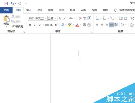This screenshot has width=135, height=103.
Task: Redo the last action
Action: coord(20,3)
